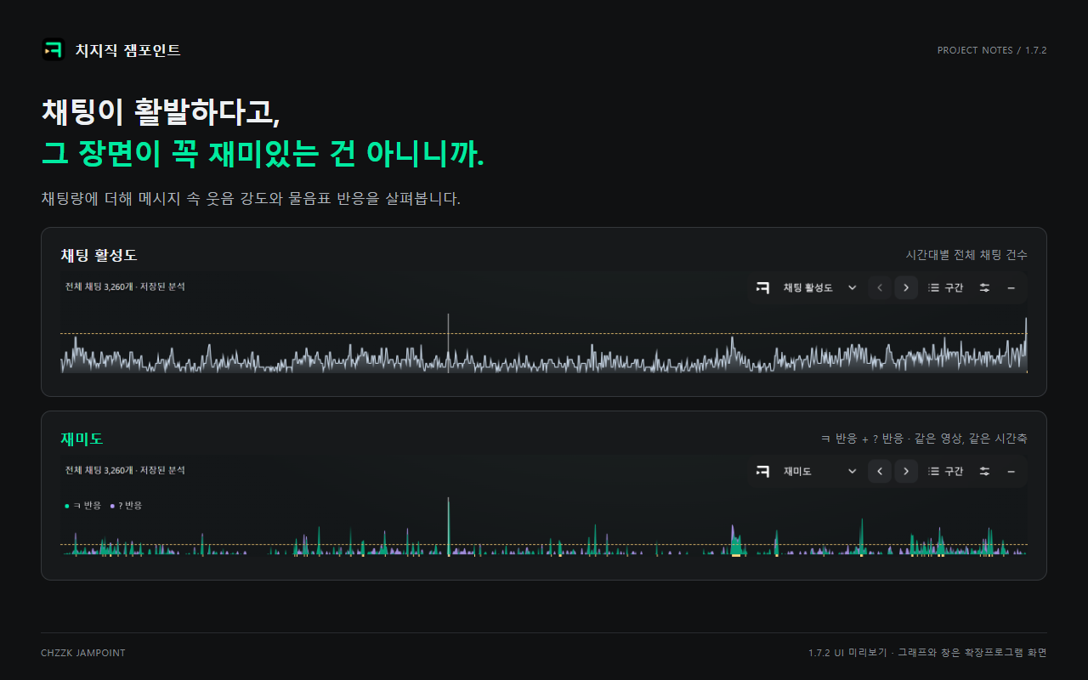Click the 같은 영상, 같은 시간축 caption
Image resolution: width=1088 pixels, height=680 pixels.
(971, 439)
